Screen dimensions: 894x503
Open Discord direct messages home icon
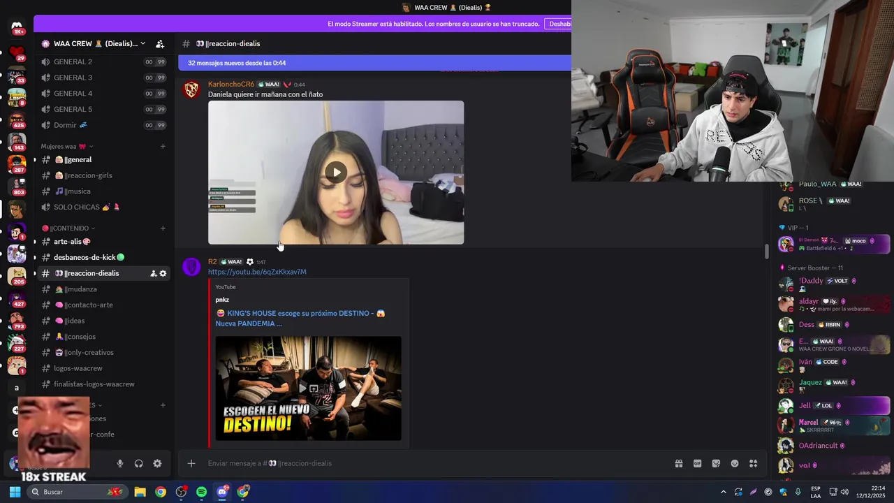(17, 27)
